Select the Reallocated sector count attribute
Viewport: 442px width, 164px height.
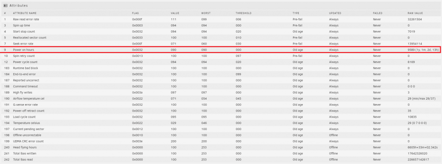pyautogui.click(x=30, y=38)
